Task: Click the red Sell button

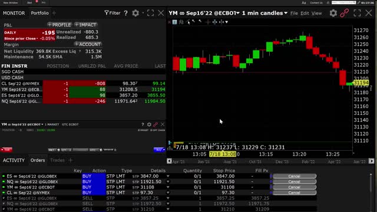Action: [6, 150]
